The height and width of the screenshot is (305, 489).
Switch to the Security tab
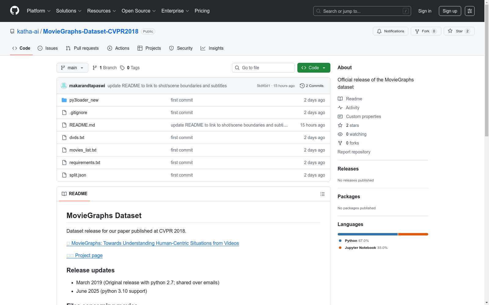tap(181, 48)
